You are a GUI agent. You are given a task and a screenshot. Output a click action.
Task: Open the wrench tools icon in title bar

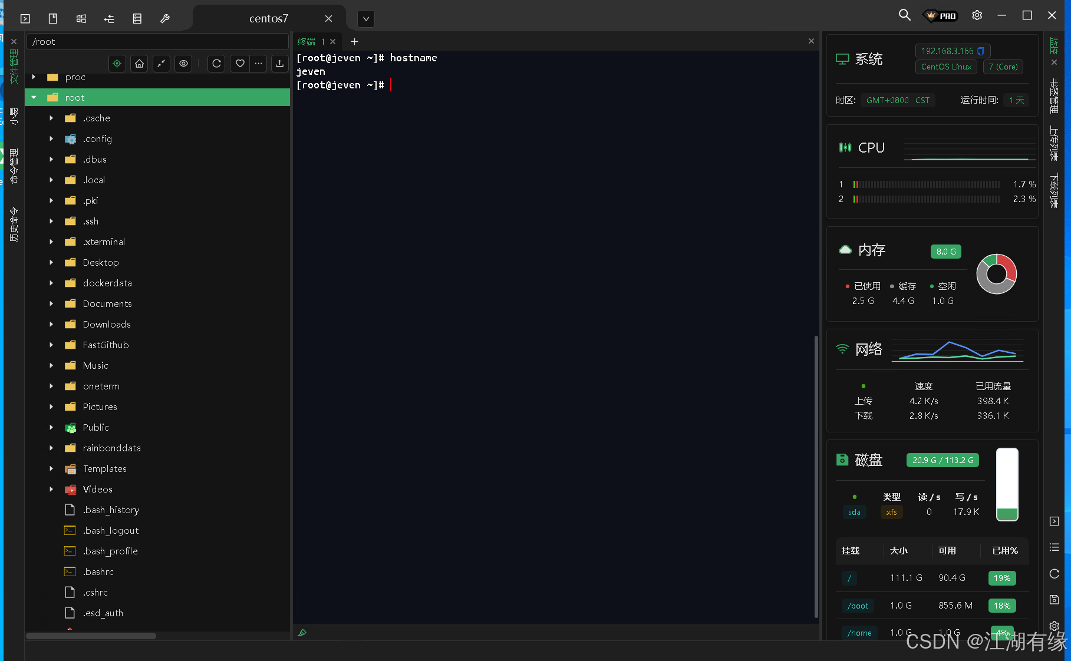coord(165,18)
